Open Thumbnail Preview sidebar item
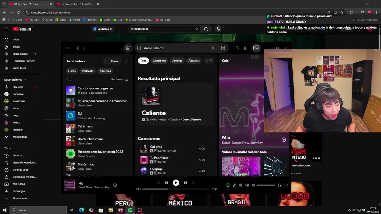 pyautogui.click(x=20, y=61)
